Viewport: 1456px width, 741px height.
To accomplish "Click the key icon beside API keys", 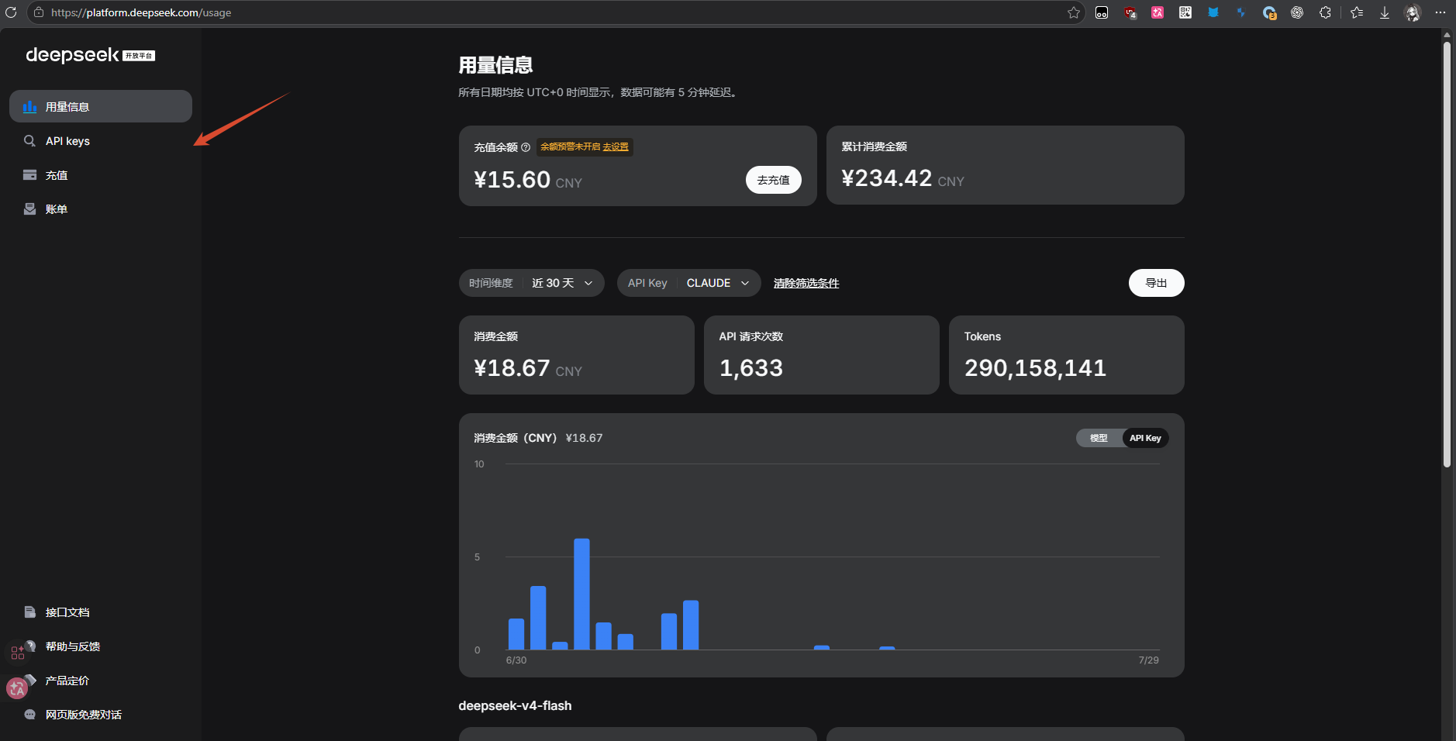I will pos(29,141).
